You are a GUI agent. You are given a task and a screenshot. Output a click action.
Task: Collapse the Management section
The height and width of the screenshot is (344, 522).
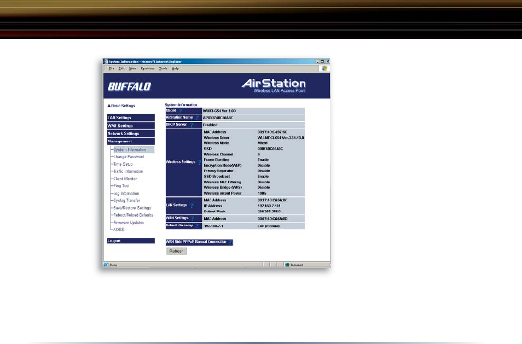click(131, 142)
